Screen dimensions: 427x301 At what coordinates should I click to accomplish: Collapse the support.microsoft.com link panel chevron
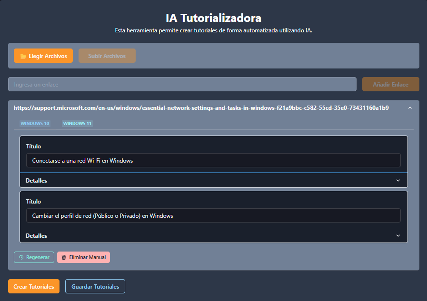point(410,108)
